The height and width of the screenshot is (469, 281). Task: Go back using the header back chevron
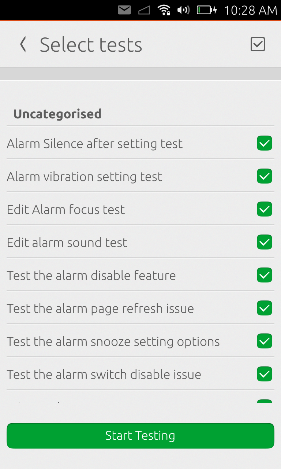pyautogui.click(x=23, y=45)
